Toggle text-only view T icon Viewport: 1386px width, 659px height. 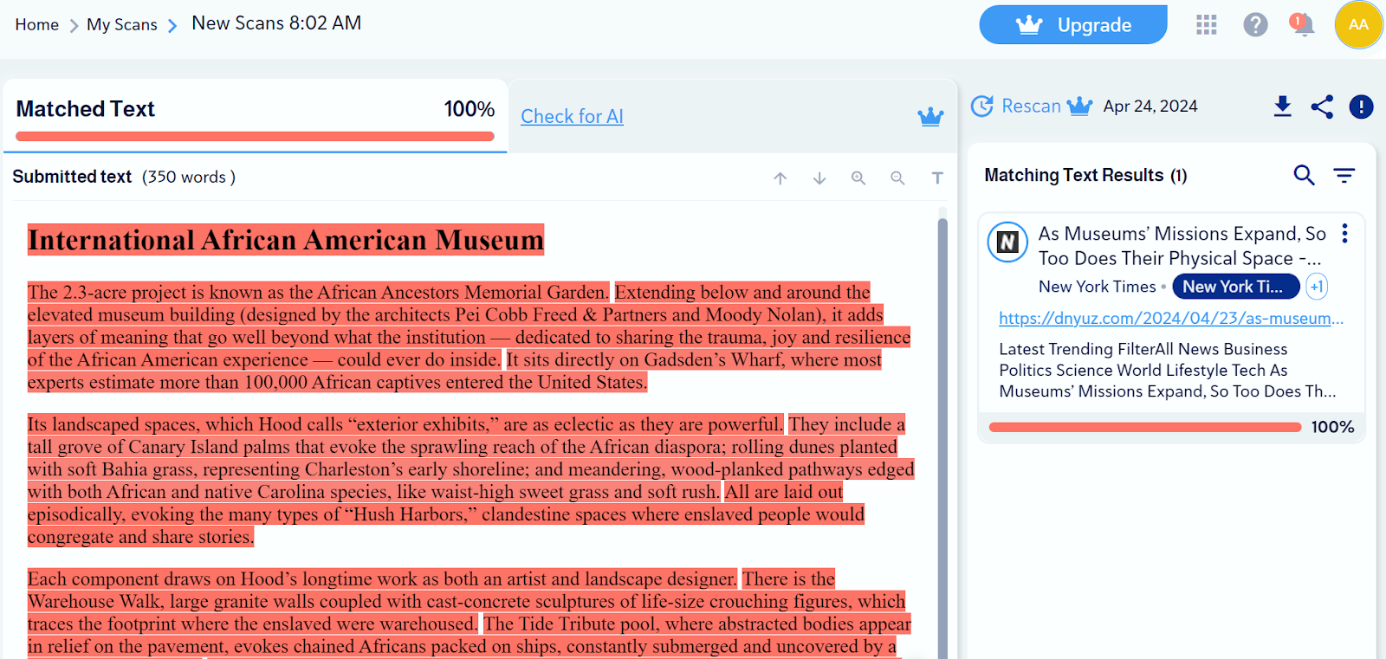point(937,178)
